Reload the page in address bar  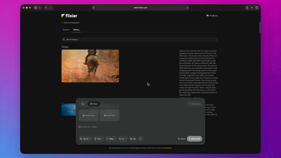click(187, 7)
